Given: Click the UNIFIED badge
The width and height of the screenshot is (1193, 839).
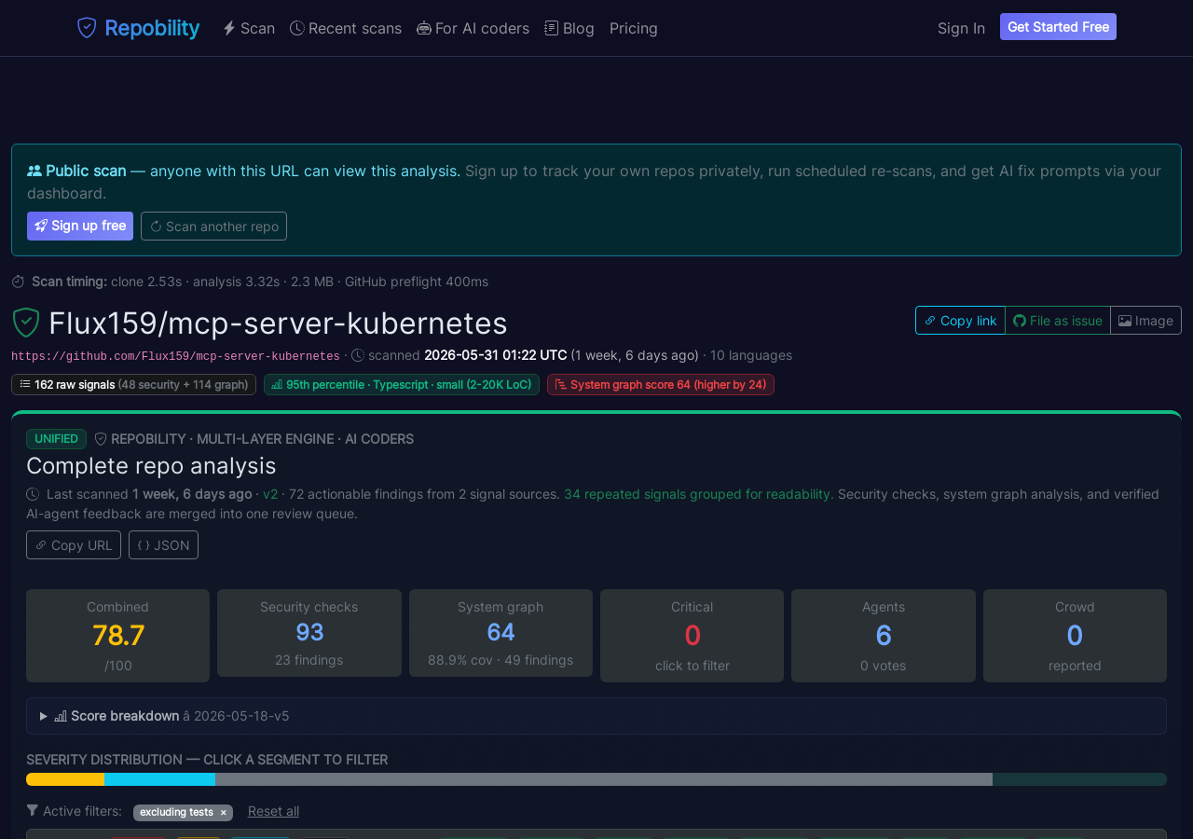Looking at the screenshot, I should coord(56,439).
